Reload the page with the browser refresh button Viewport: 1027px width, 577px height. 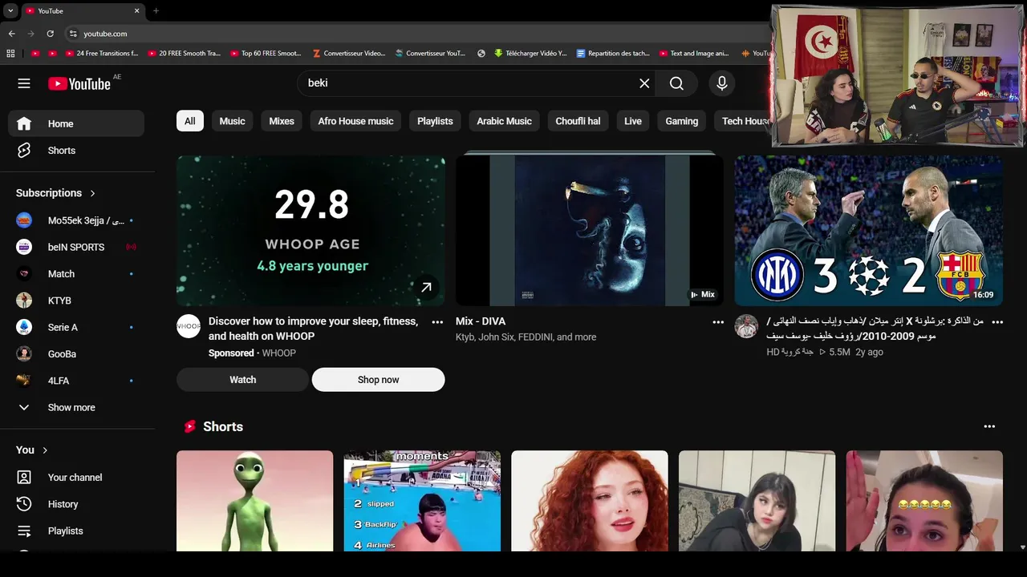click(50, 34)
